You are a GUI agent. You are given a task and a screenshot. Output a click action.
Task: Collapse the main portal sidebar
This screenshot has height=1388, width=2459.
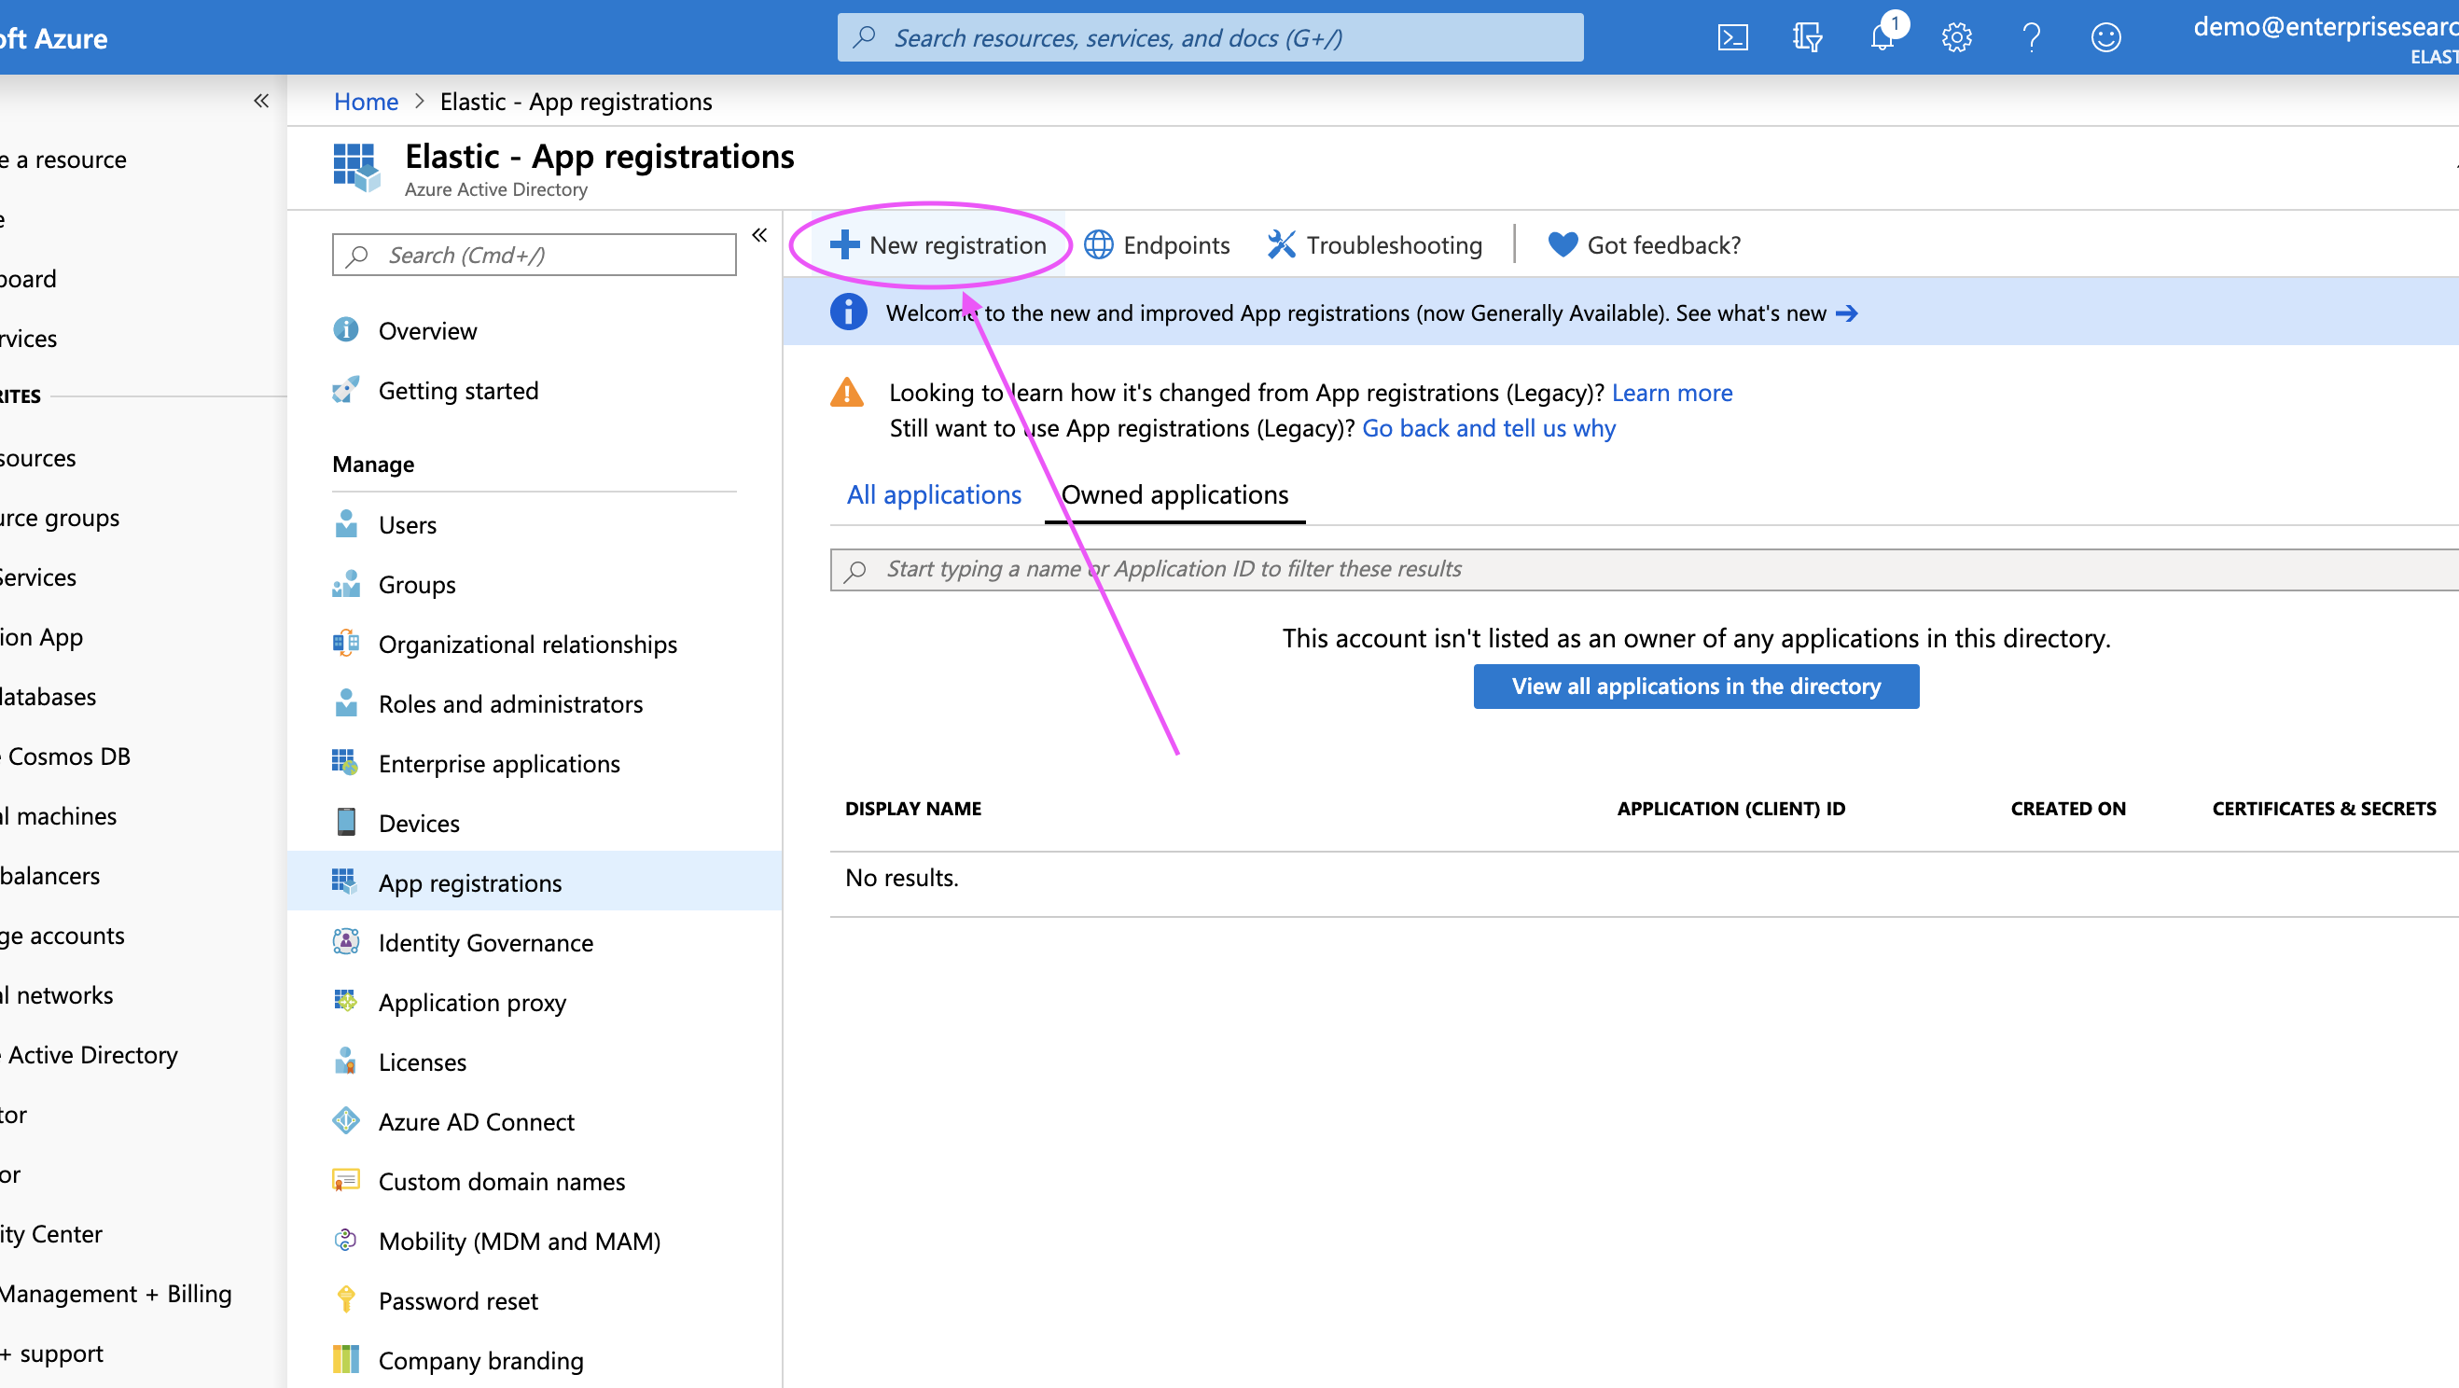(x=260, y=101)
